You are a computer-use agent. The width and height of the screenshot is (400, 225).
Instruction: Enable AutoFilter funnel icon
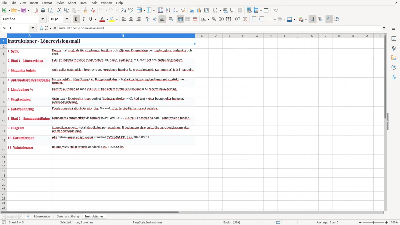point(183,10)
